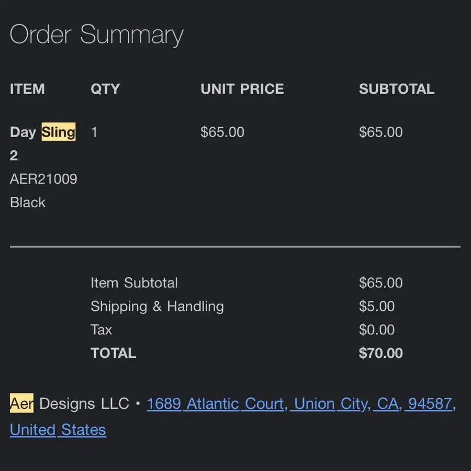Click the $65.00 unit price value
The height and width of the screenshot is (471, 471).
tap(222, 132)
